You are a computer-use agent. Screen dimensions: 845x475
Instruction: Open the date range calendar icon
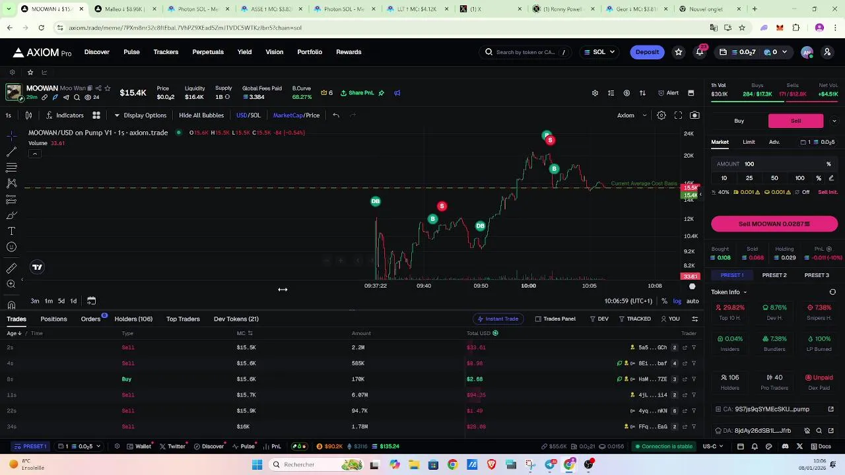[x=91, y=301]
